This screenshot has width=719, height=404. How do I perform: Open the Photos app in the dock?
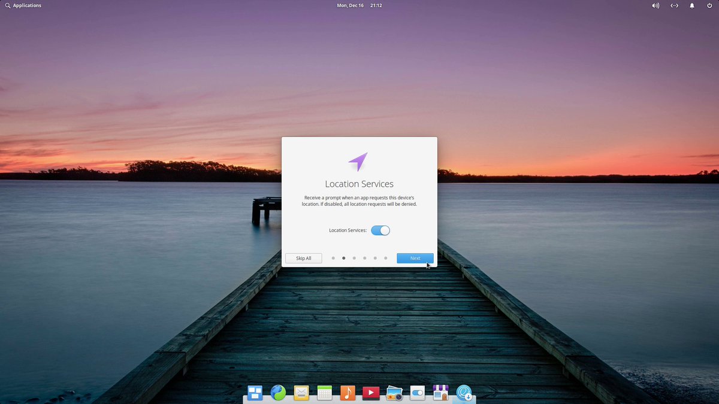(x=394, y=393)
